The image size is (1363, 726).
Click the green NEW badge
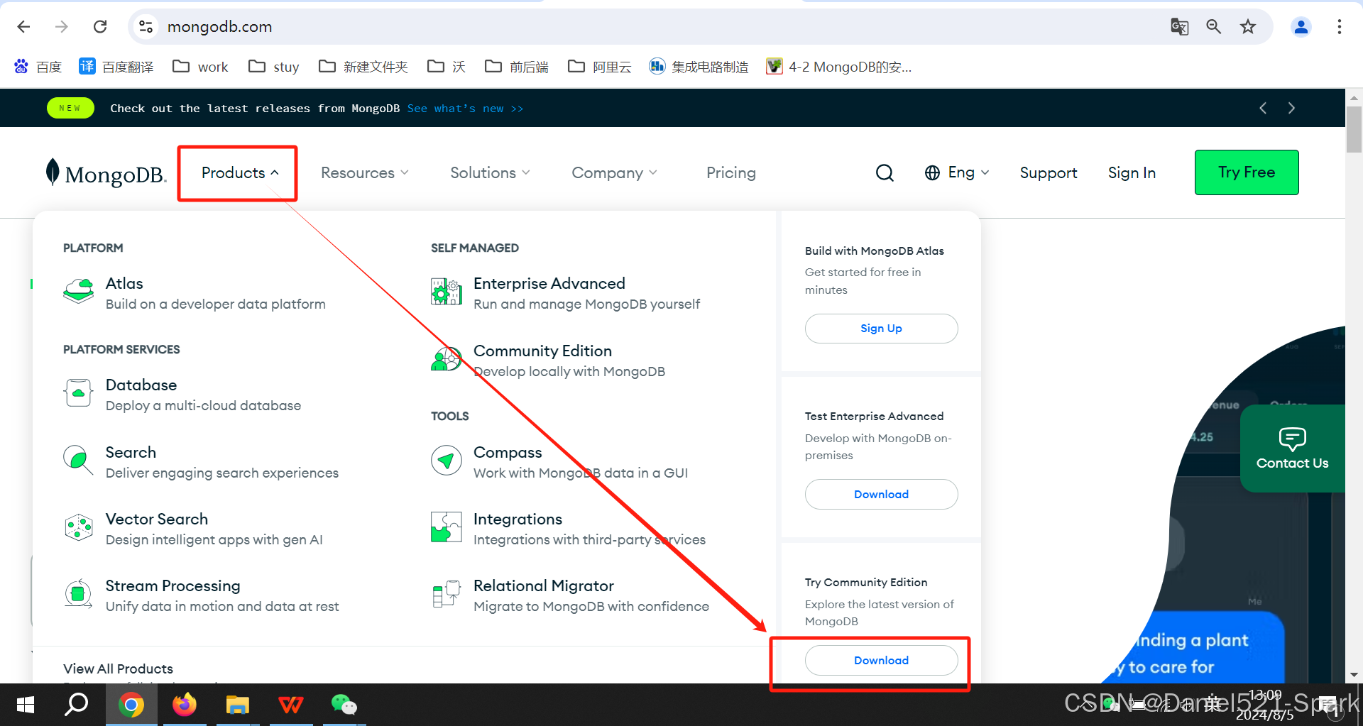click(70, 108)
